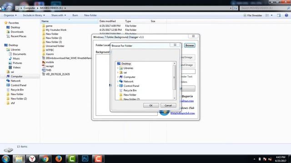The width and height of the screenshot is (291, 163).
Task: Click OK in Browse For Folder
Action: [x=151, y=105]
